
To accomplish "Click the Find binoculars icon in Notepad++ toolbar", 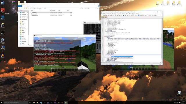I will click(x=123, y=15).
